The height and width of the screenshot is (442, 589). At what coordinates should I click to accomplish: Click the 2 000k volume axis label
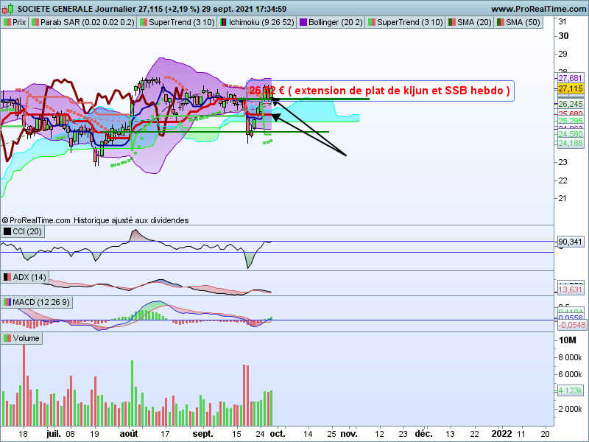tap(570, 409)
